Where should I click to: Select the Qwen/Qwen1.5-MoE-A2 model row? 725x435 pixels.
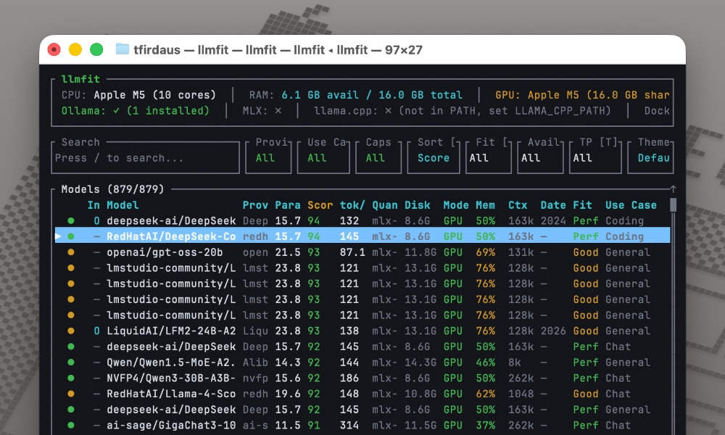click(170, 362)
